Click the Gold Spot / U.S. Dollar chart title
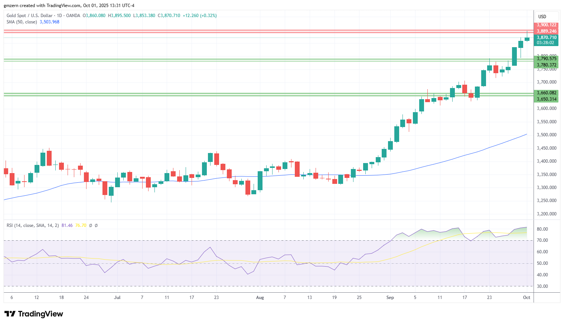The height and width of the screenshot is (325, 564). coord(30,16)
